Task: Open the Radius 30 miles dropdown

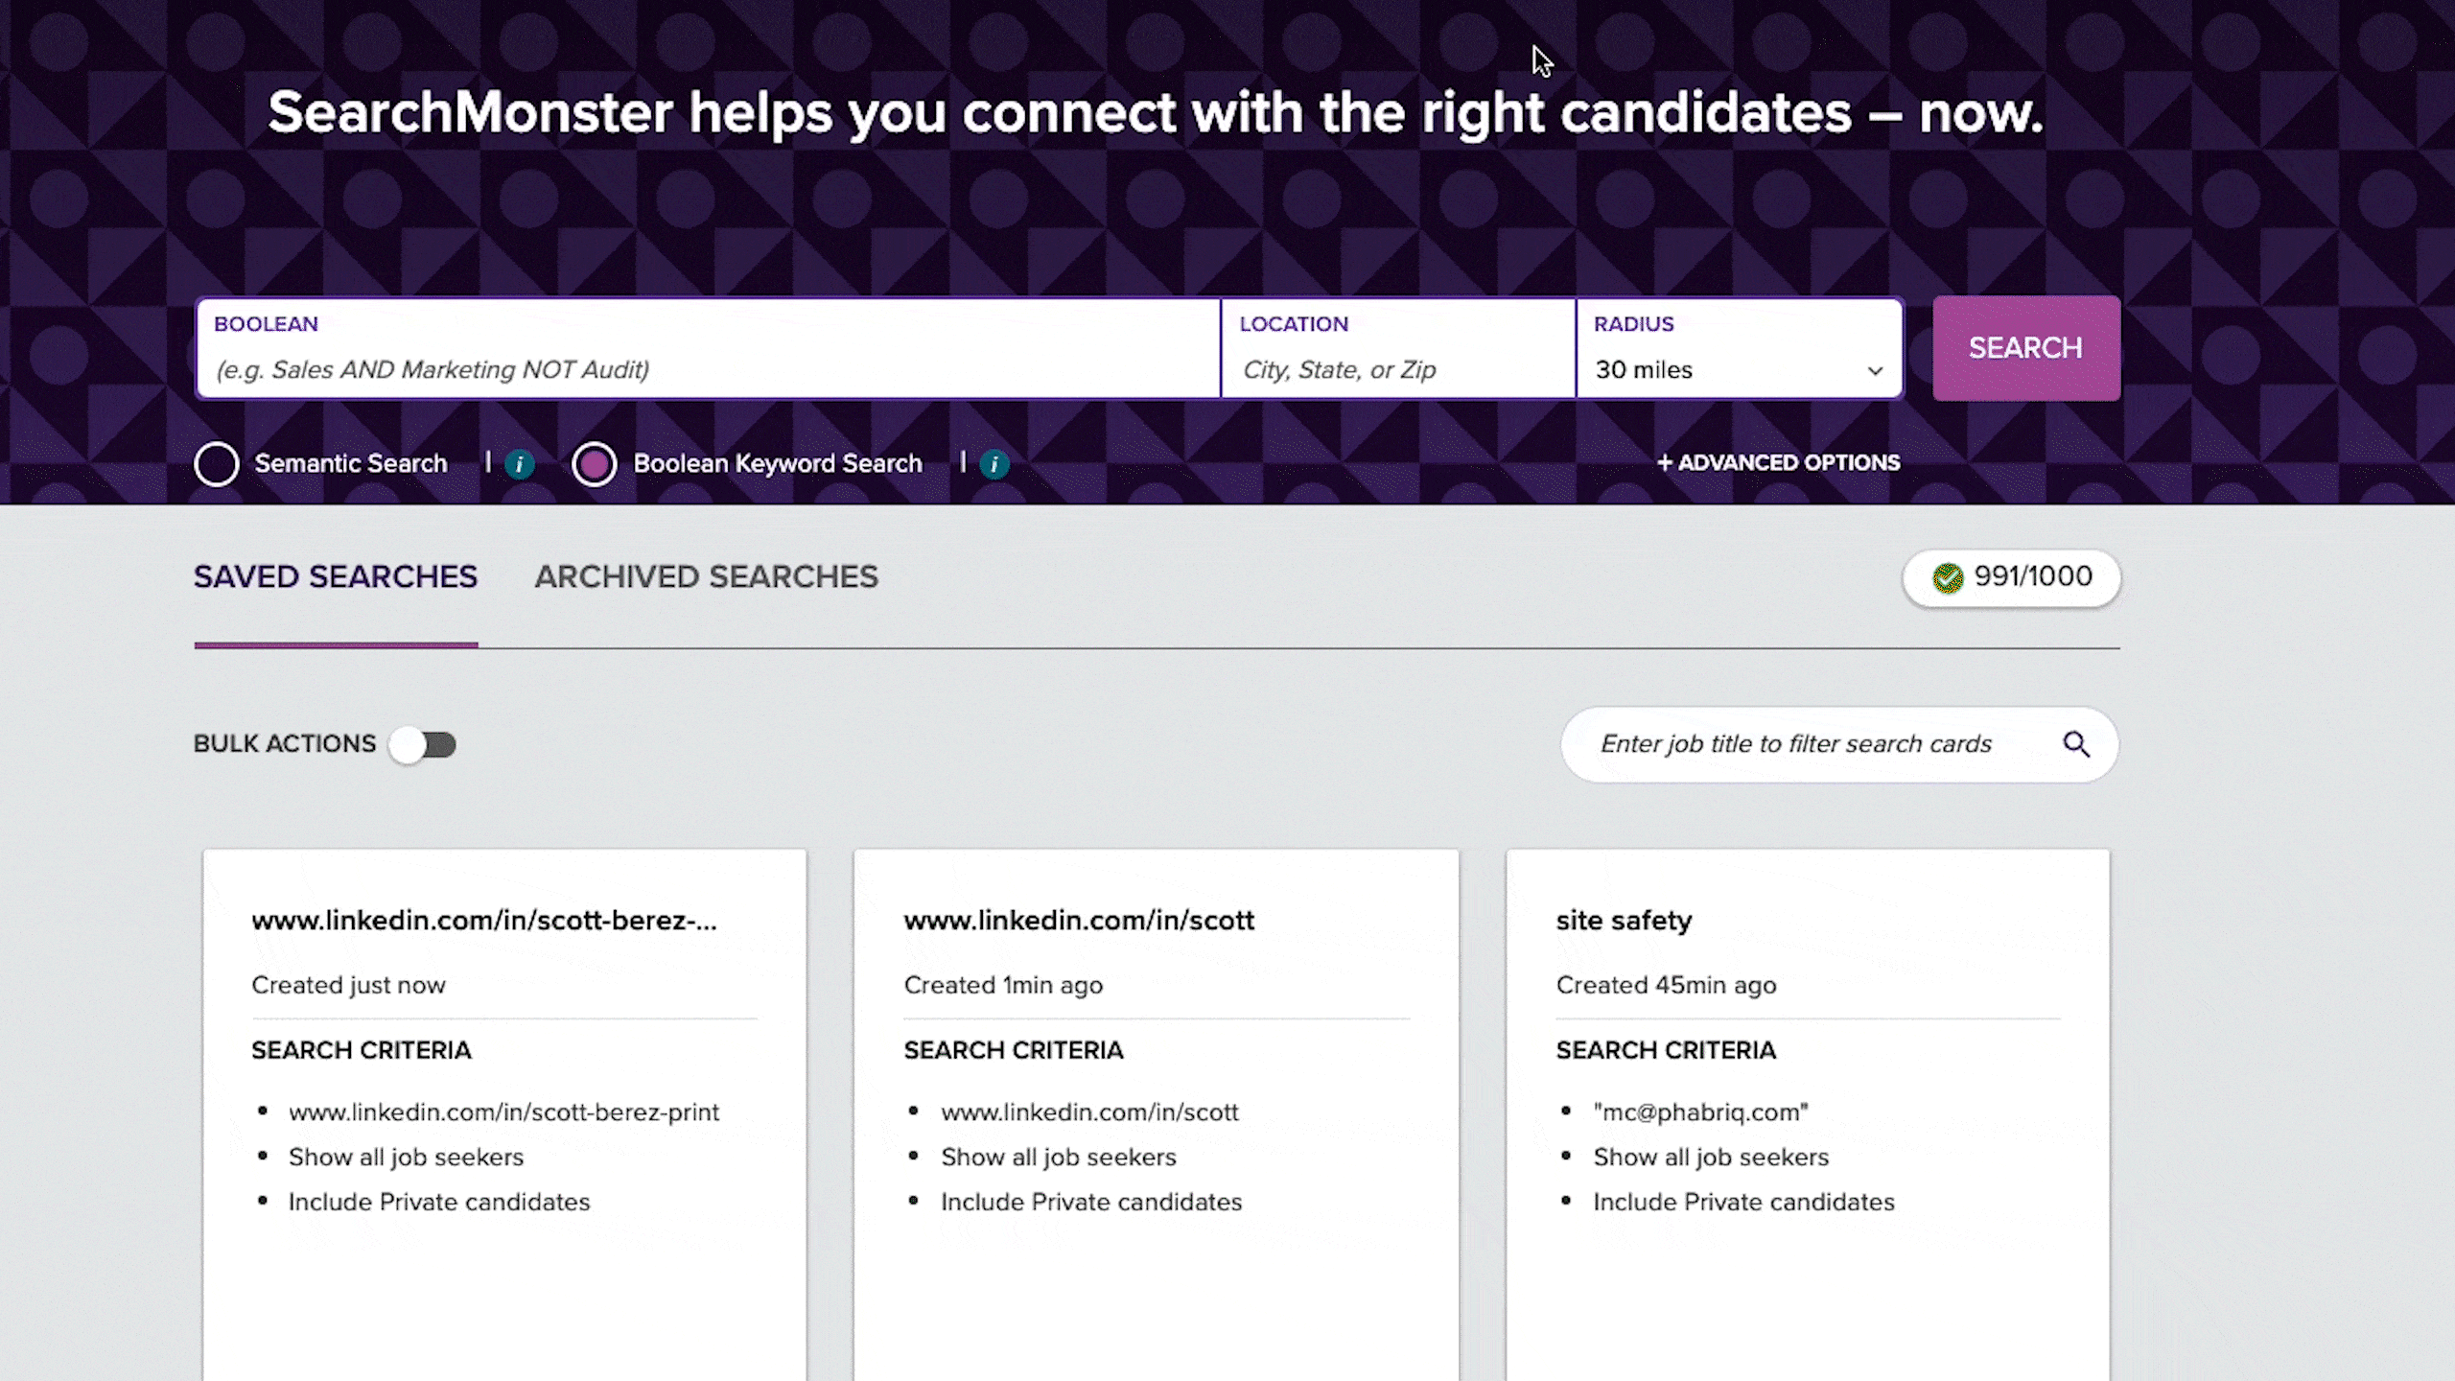Action: click(1740, 349)
